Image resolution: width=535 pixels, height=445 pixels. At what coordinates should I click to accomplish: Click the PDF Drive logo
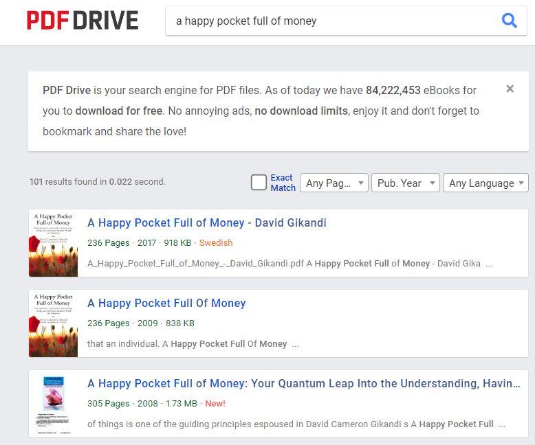[83, 21]
